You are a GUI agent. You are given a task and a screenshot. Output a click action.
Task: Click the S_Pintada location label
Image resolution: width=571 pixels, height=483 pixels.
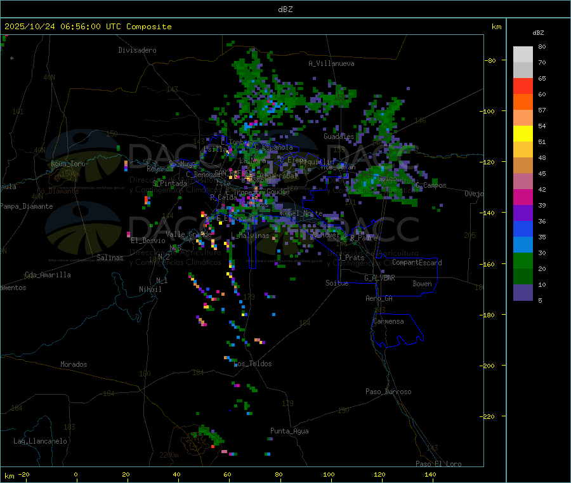(169, 183)
